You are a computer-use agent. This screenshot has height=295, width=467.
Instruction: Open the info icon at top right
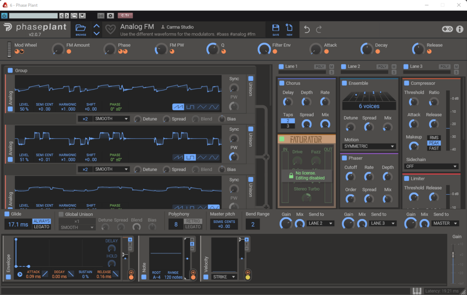coord(460,29)
